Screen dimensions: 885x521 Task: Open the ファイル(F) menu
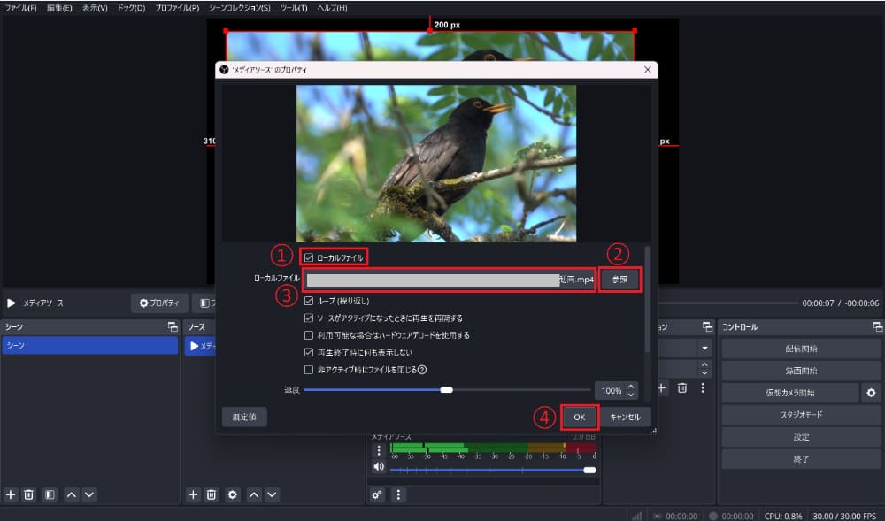pos(21,8)
